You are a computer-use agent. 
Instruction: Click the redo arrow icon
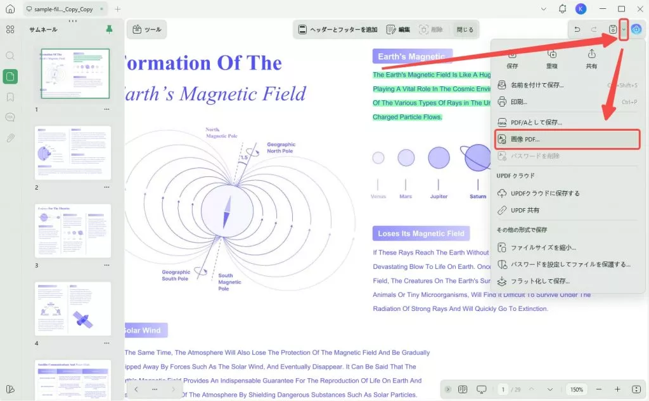click(x=594, y=29)
